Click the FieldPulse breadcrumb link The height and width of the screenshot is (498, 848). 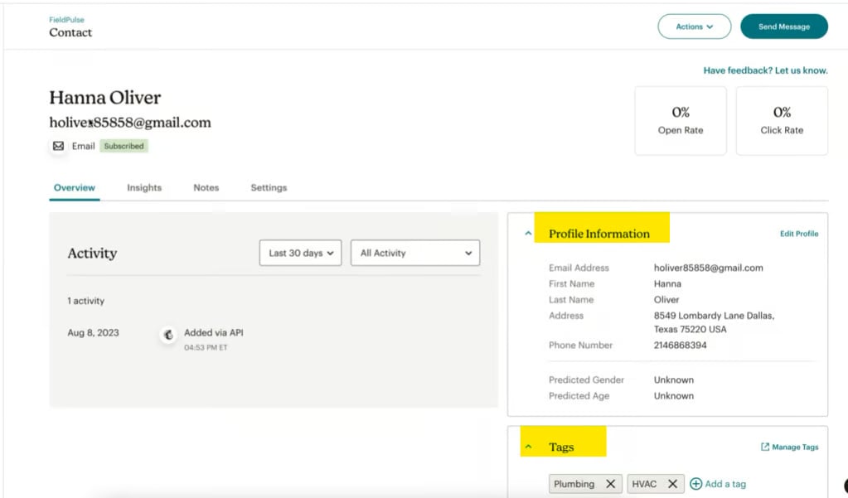pyautogui.click(x=66, y=19)
